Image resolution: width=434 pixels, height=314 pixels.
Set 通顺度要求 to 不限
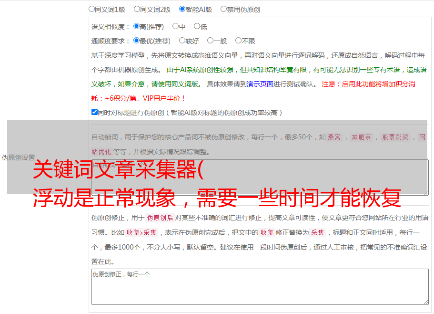click(x=238, y=41)
